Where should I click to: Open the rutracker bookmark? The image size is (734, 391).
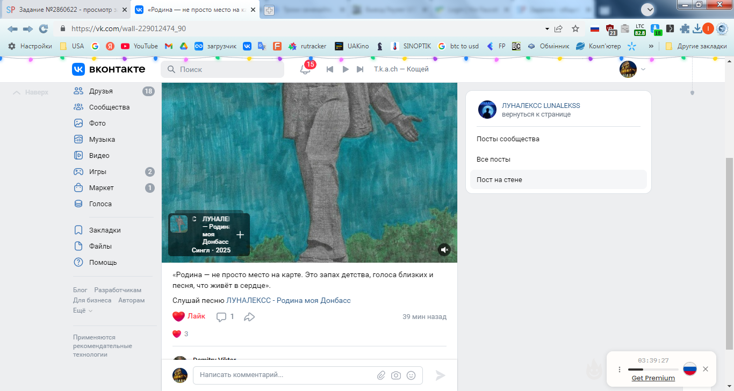(307, 46)
